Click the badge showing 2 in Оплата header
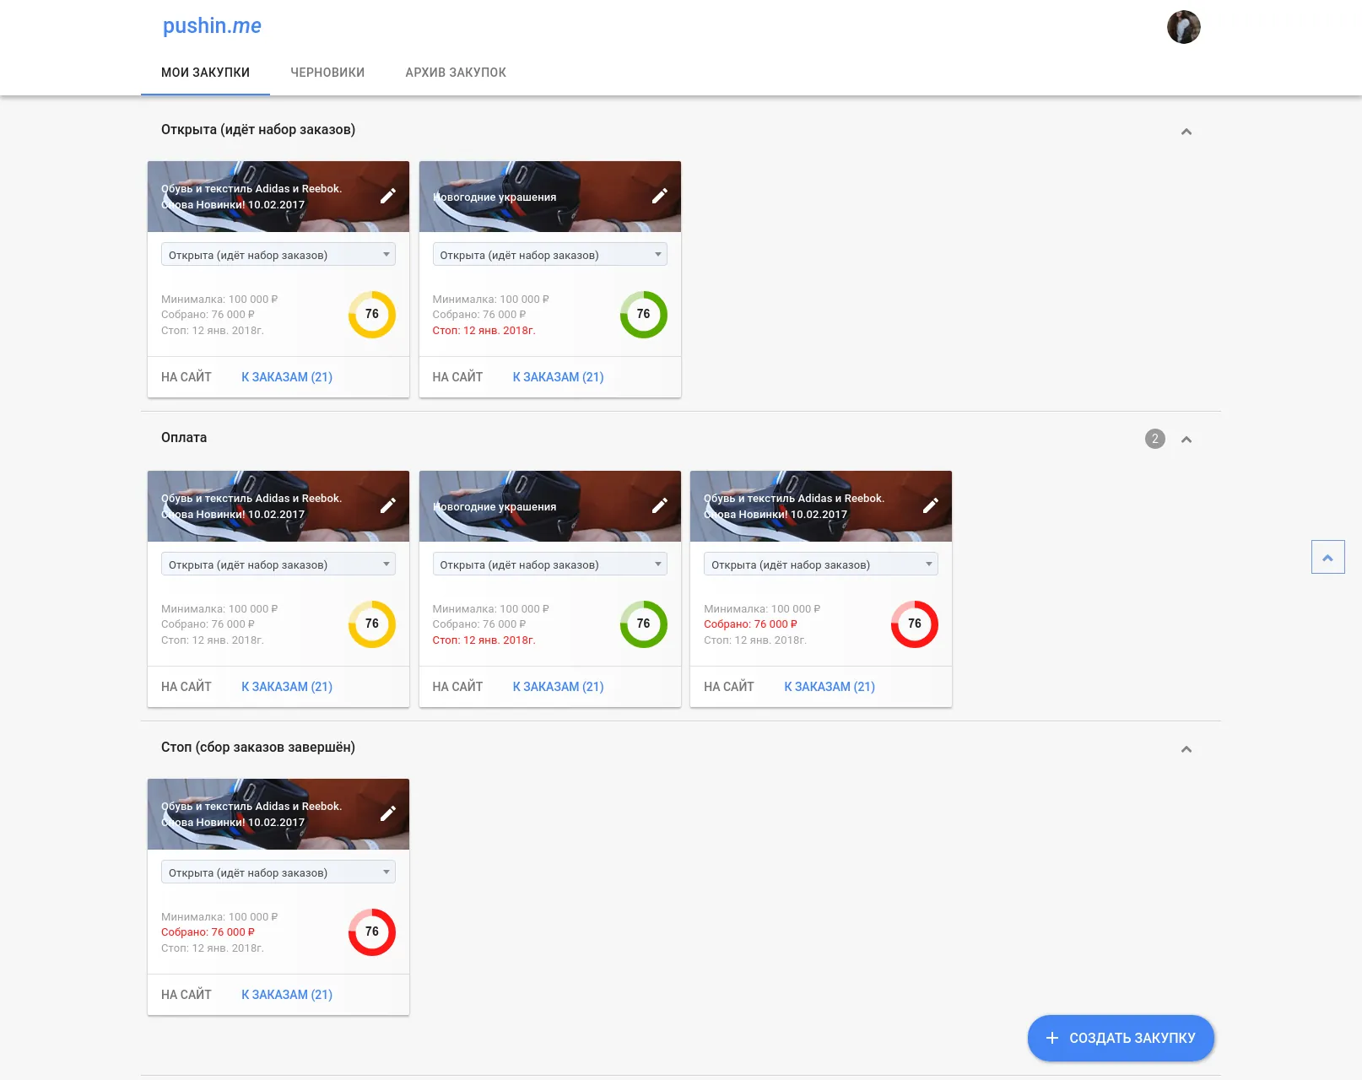 coord(1155,439)
